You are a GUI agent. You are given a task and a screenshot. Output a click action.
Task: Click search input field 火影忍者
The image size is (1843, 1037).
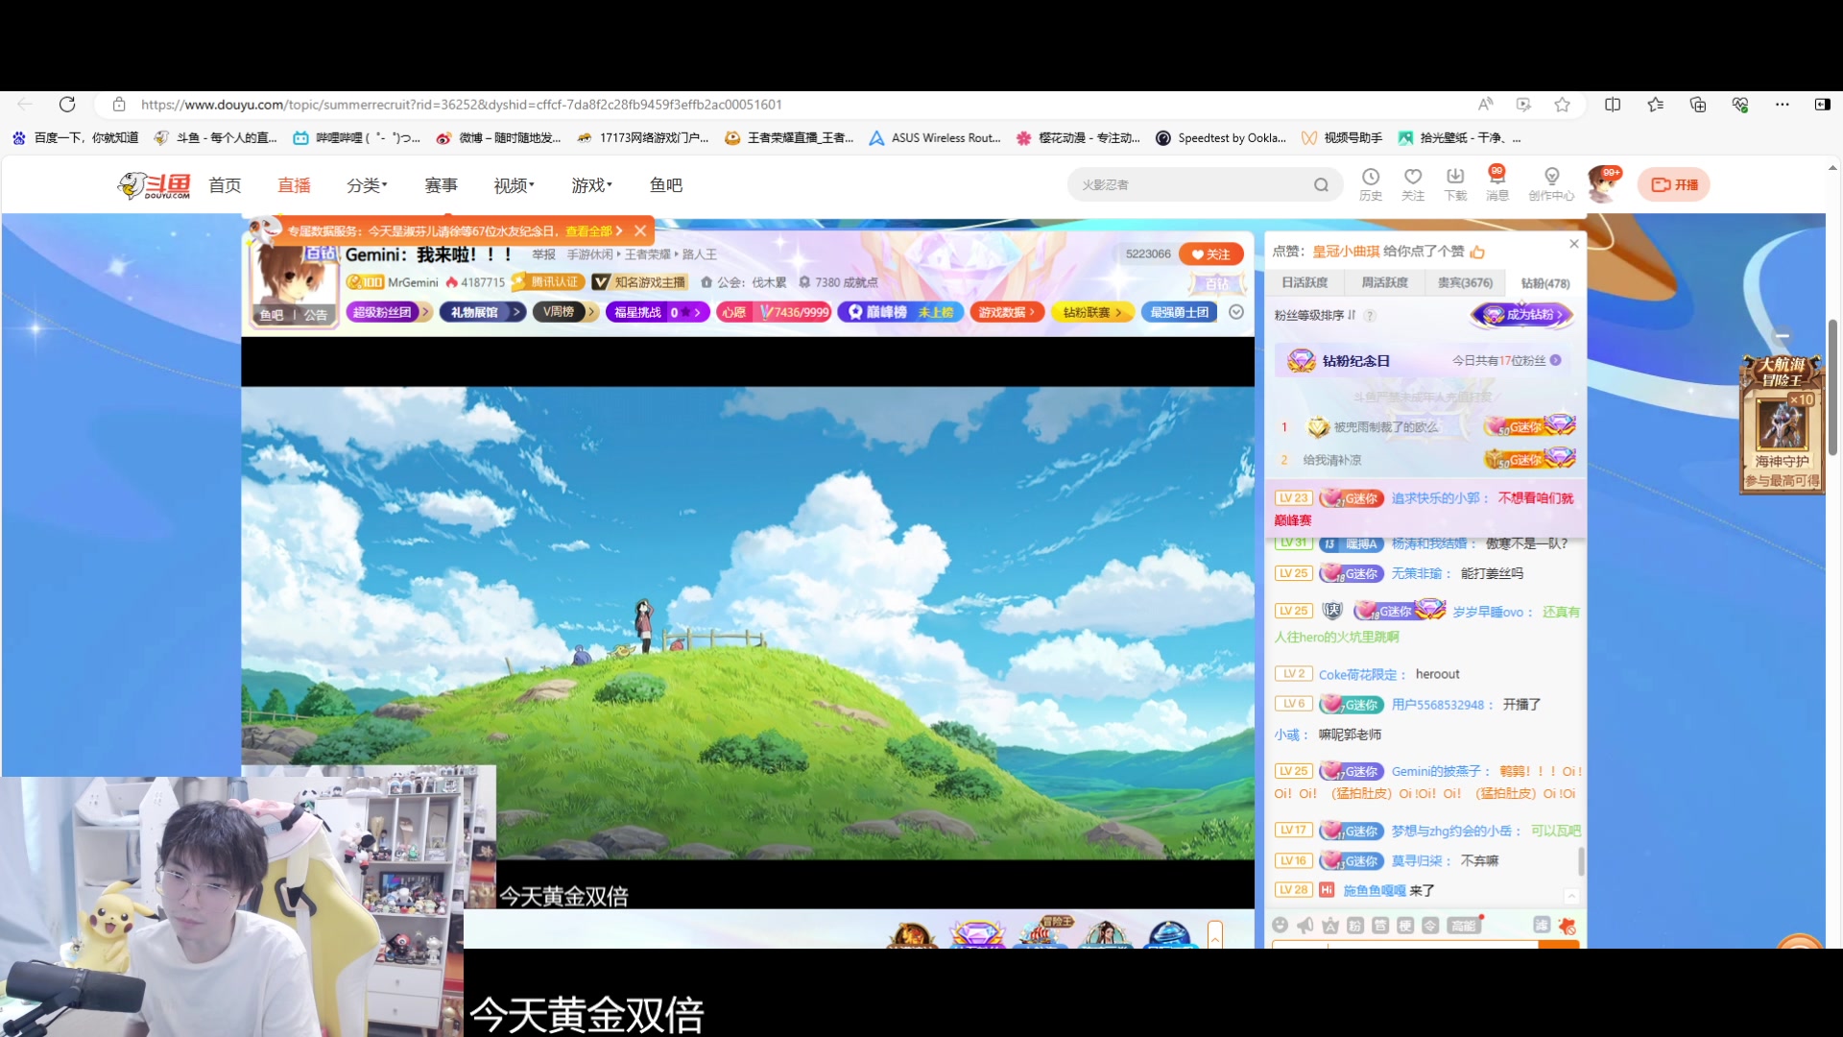[x=1190, y=184]
